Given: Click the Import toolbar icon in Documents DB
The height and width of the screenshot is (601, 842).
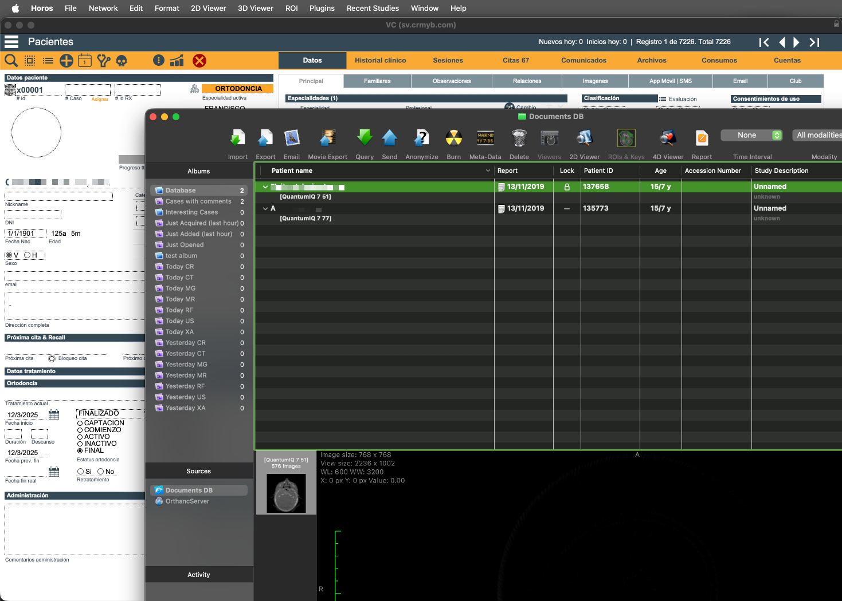Looking at the screenshot, I should tap(237, 138).
